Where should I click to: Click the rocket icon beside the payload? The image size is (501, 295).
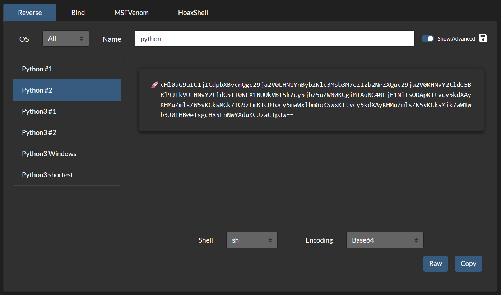(x=154, y=85)
